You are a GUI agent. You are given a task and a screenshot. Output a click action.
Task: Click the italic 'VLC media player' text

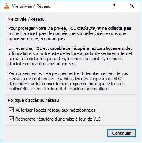pos(85,28)
